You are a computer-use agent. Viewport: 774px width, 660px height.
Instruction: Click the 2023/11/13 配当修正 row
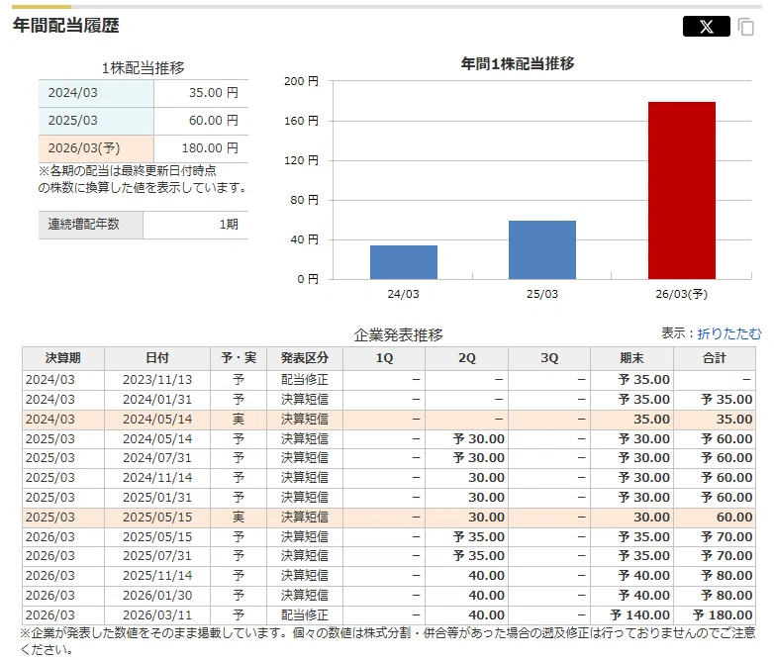(389, 380)
